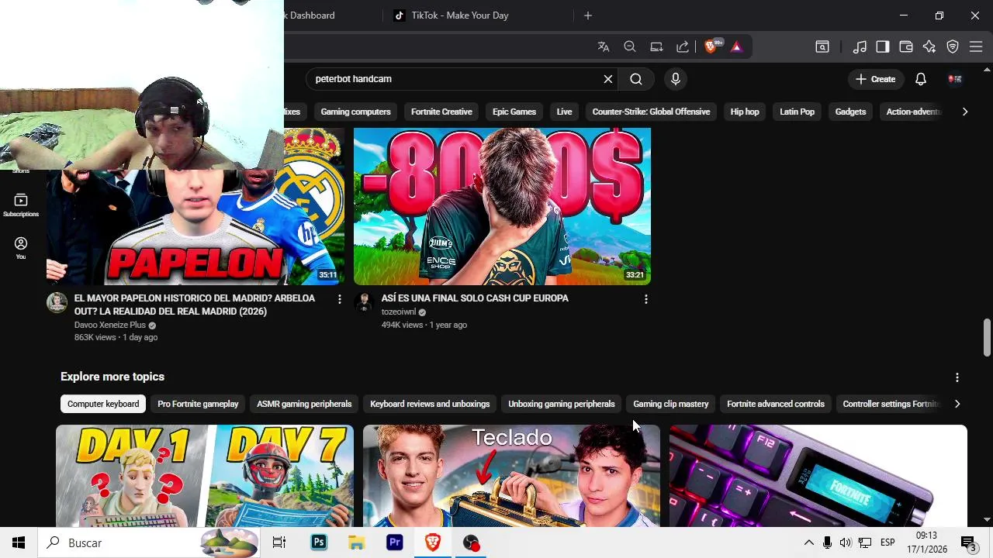Select the Gaming computers filter chip
This screenshot has width=993, height=558.
[355, 112]
